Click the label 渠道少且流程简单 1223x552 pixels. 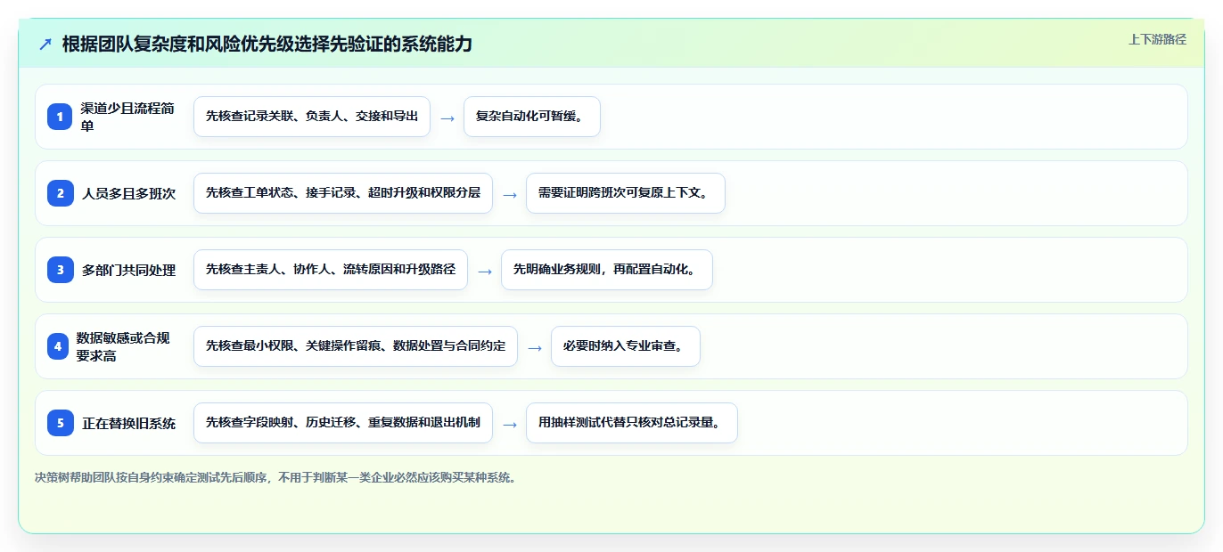[127, 117]
